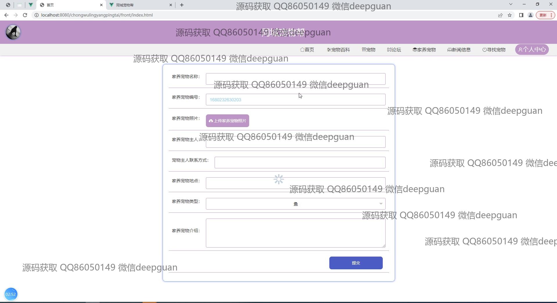Open the tab search chevron dropdown
Screen dimensions: 557x303
point(511,4)
